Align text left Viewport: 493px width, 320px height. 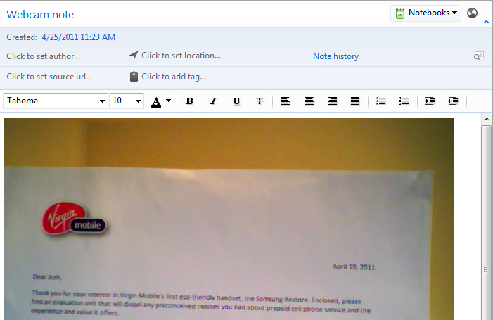click(285, 101)
